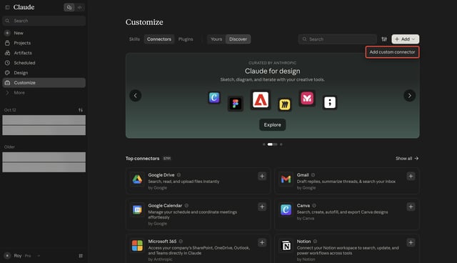Add the Google Calendar connector
Screen dimensions: 457x263
[262, 207]
